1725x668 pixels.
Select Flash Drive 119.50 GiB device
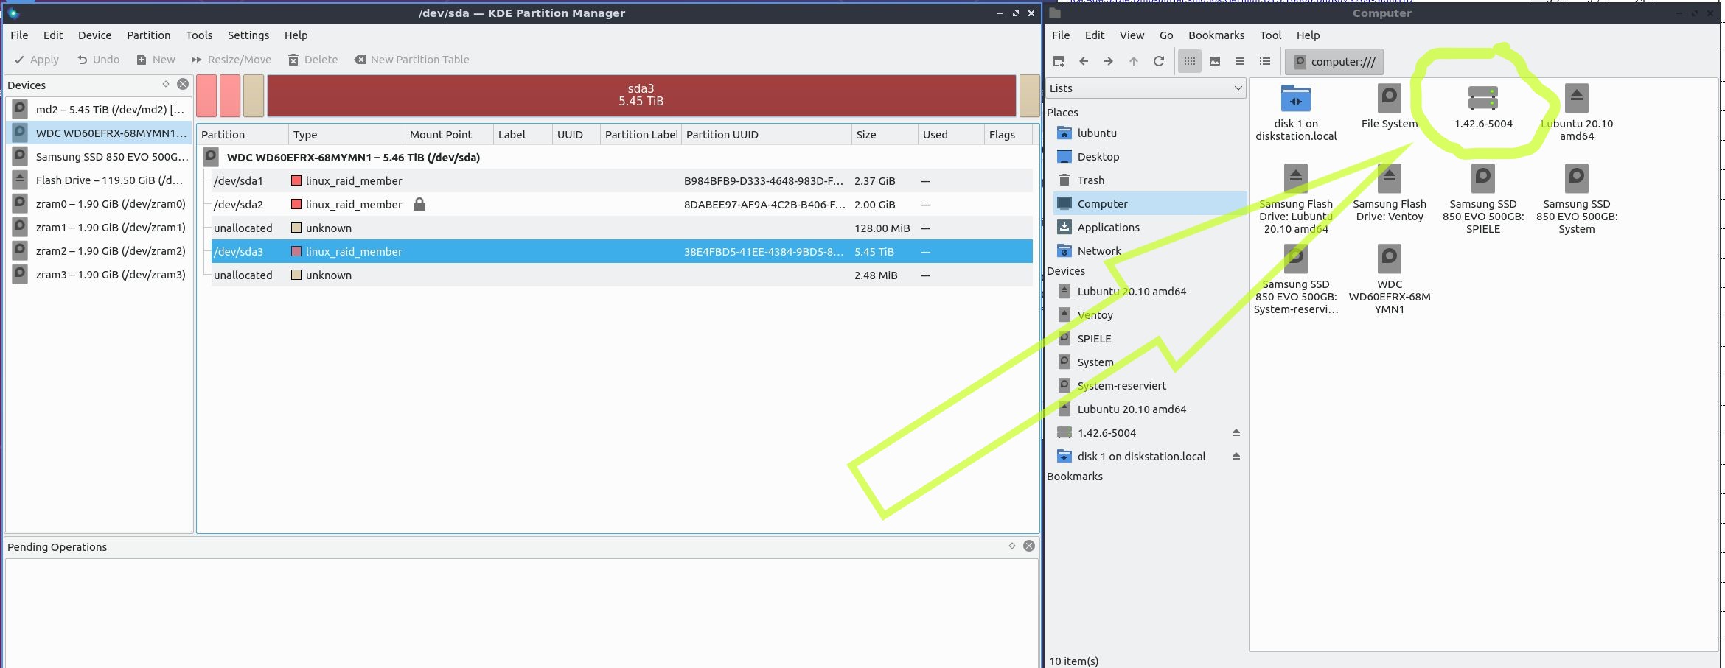point(99,180)
